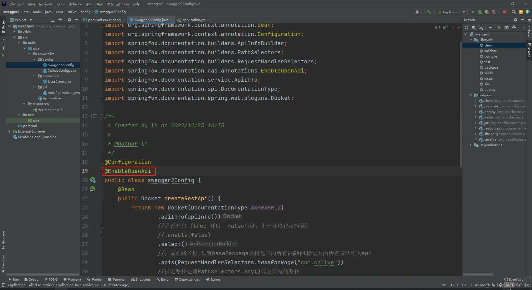Click the editor vertical scrollbar
Screen dimensions: 532x290
pos(461,105)
